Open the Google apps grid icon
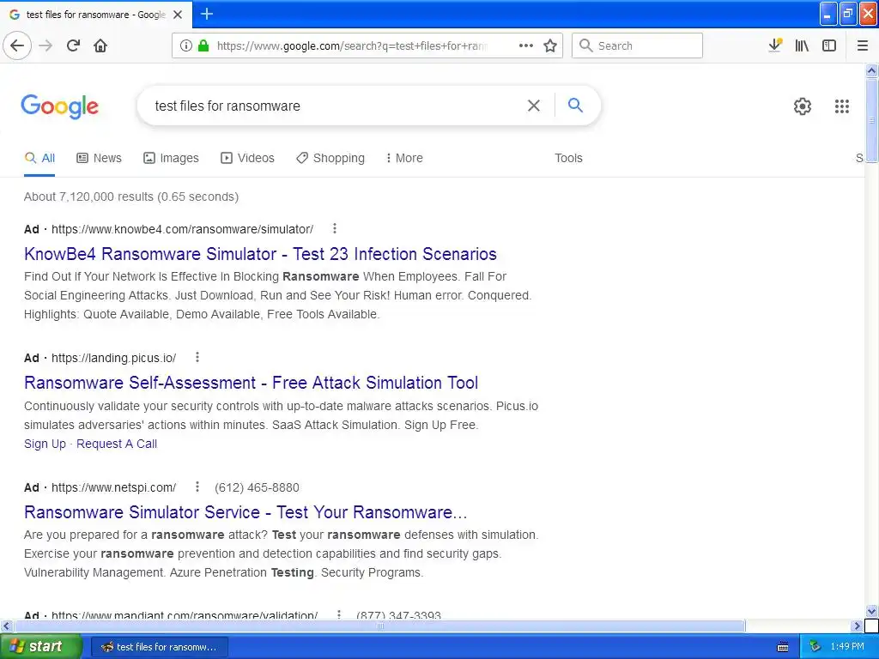This screenshot has width=879, height=659. (x=842, y=106)
